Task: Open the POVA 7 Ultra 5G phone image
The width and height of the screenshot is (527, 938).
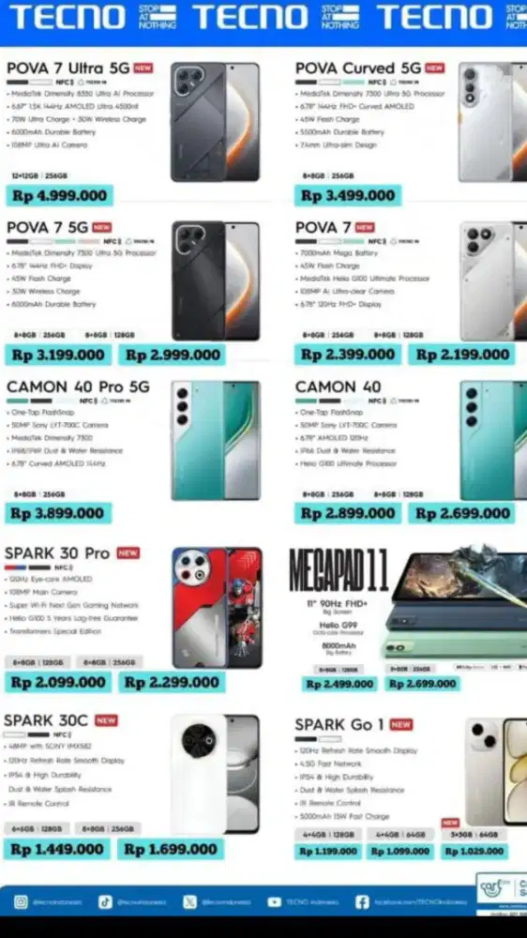Action: (216, 121)
